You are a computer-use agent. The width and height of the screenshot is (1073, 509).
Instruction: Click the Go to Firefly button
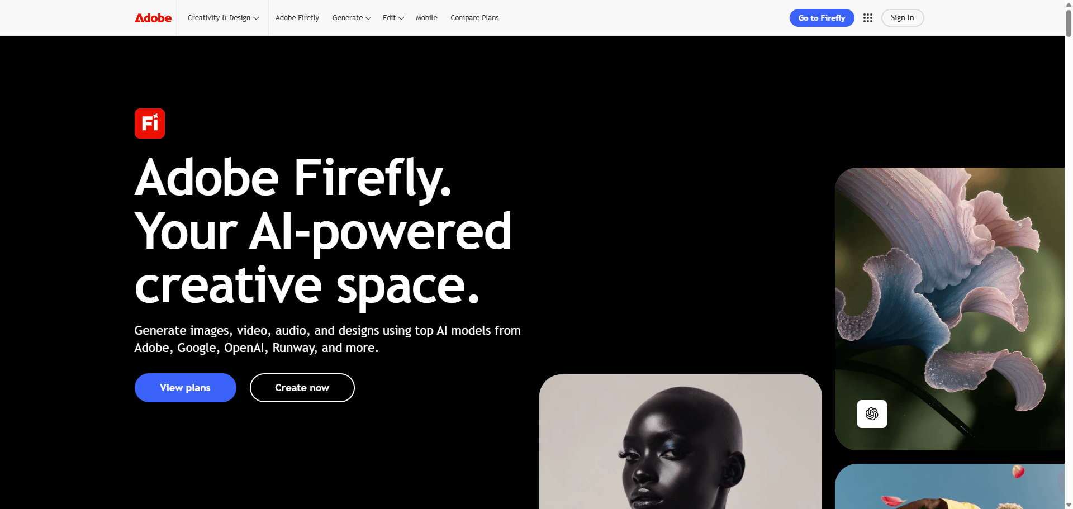tap(822, 18)
